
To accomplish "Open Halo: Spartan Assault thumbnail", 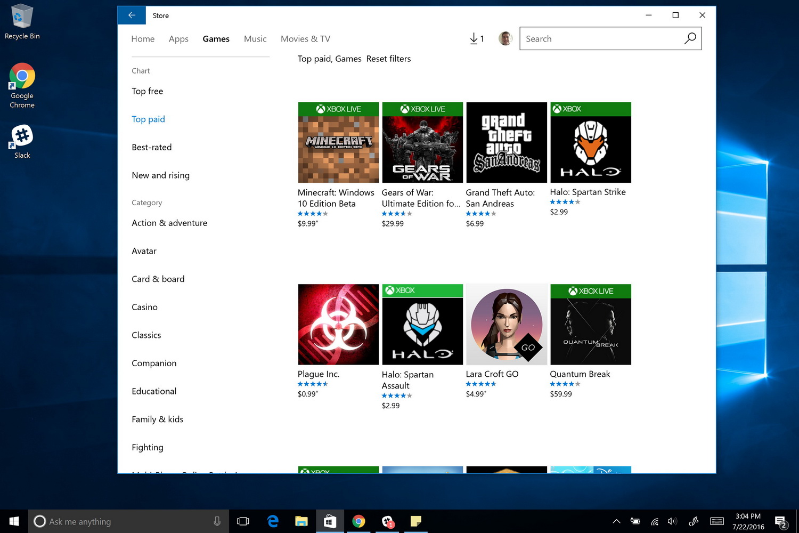I will [x=422, y=325].
